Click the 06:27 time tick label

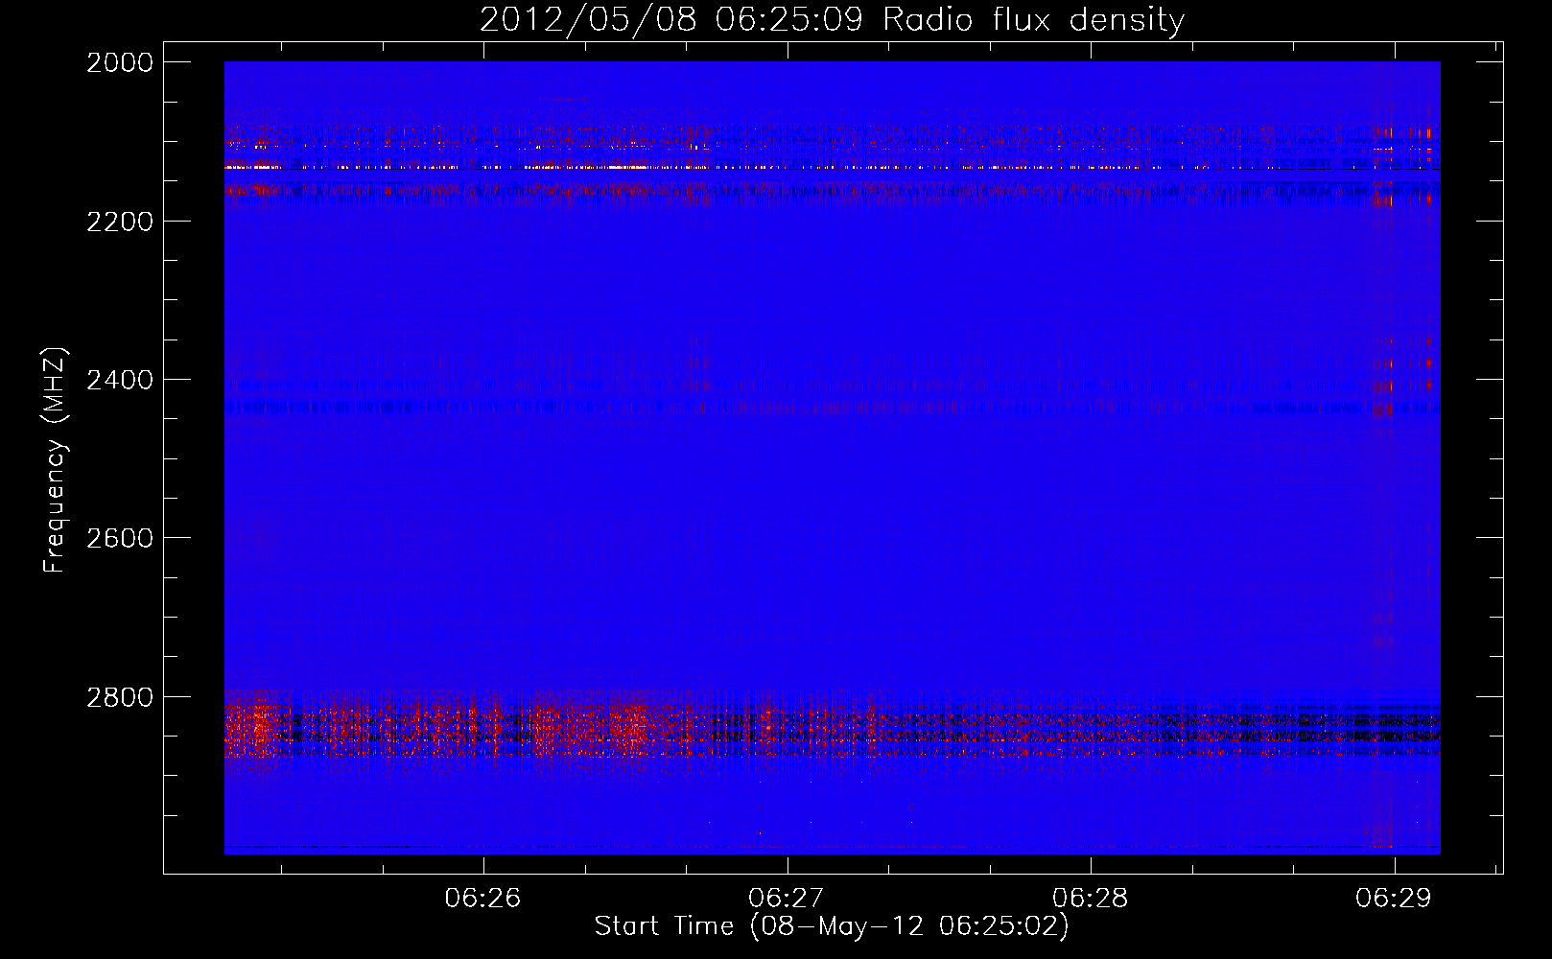click(787, 898)
